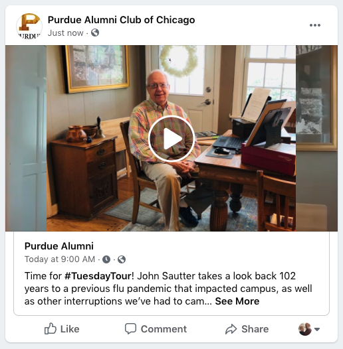343x349 pixels.
Task: Click the public globe icon beside "Just now"
Action: coord(95,33)
